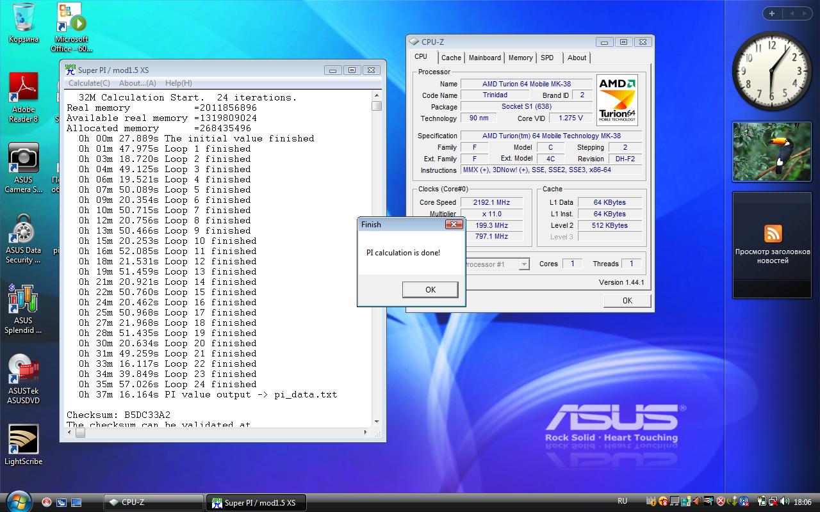
Task: Click the battery power plug tray icon
Action: (762, 502)
